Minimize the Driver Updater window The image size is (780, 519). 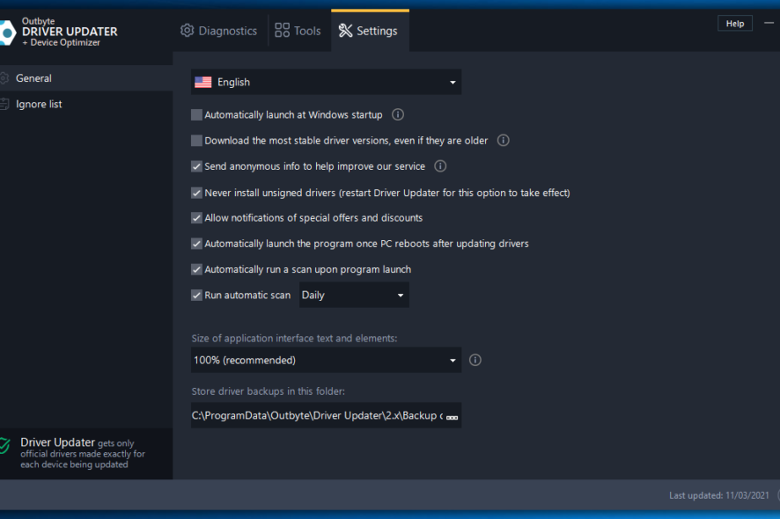tap(769, 23)
